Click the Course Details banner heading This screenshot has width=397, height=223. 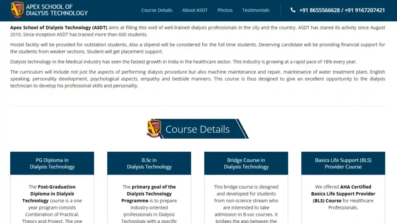tap(198, 129)
